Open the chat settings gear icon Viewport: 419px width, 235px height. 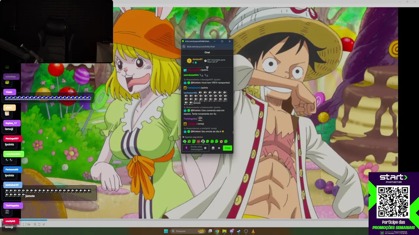pos(219,148)
